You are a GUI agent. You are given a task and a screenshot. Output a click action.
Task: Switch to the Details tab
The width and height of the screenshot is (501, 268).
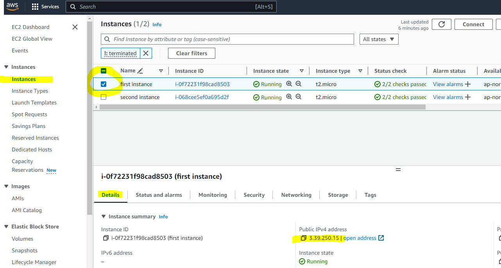110,195
